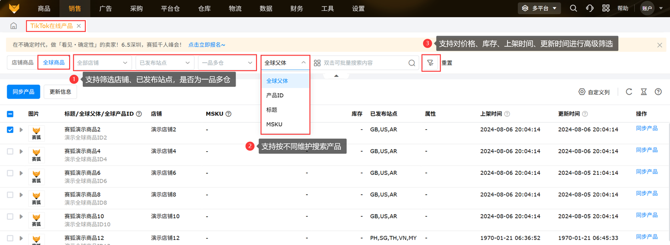Expand the 赛狐演示商品6 row
Screen dimensions: 670x245
click(21, 173)
